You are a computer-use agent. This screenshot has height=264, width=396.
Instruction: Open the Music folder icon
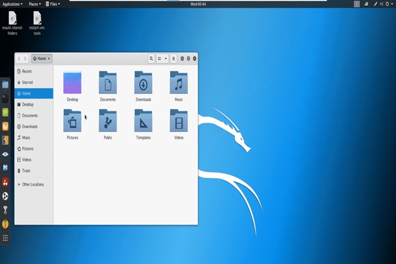pos(179,83)
